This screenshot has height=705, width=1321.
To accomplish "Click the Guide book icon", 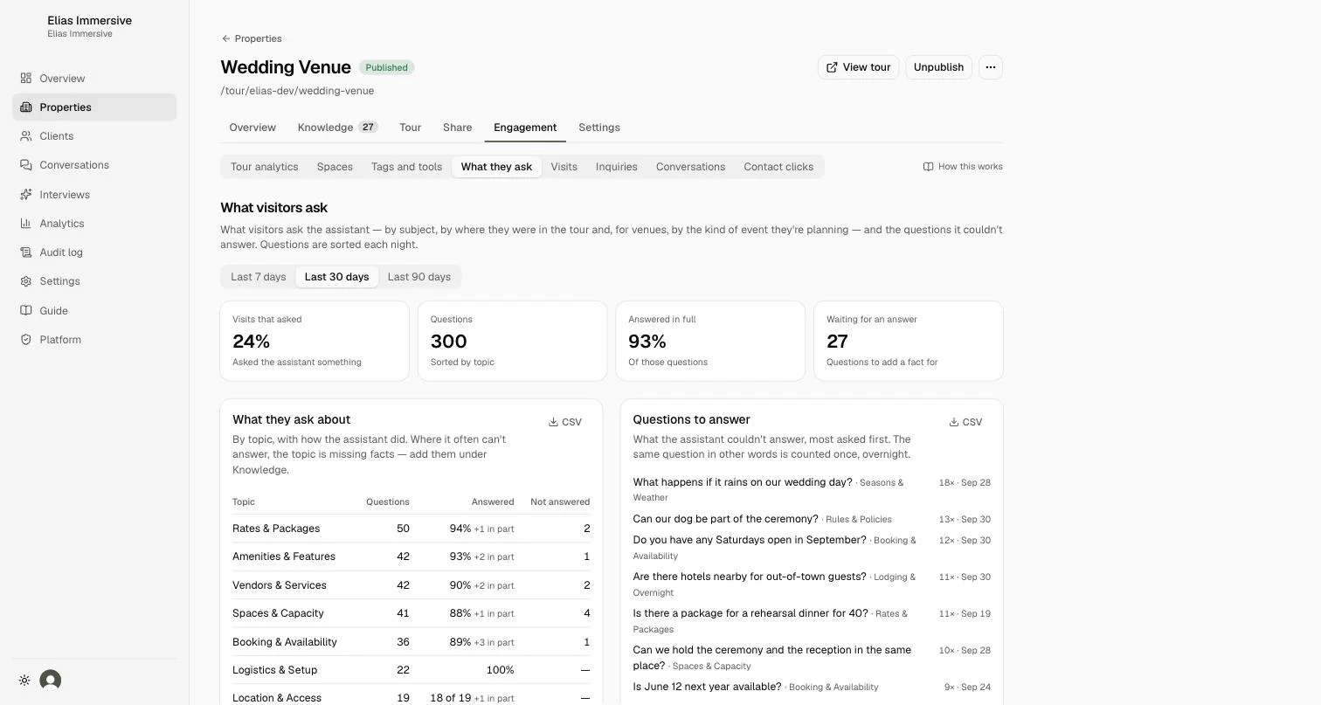I will point(26,311).
